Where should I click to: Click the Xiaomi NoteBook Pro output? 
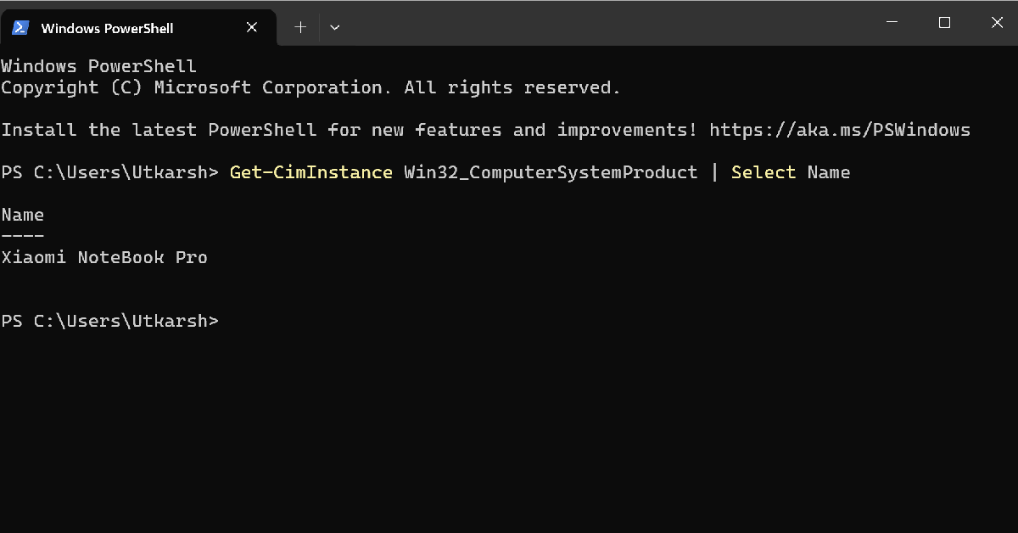point(104,257)
